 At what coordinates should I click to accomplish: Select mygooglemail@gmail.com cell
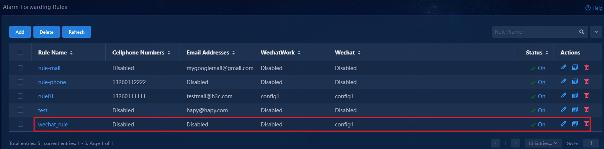pyautogui.click(x=220, y=68)
